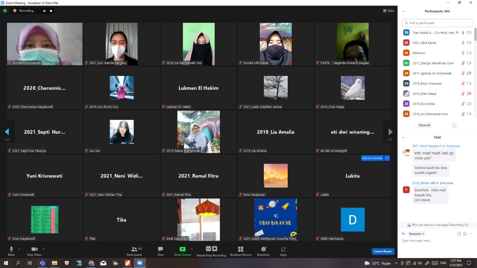Click Leave Room button
Viewport: 477px width, 268px height.
(x=383, y=251)
